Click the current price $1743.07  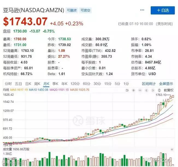(25, 22)
